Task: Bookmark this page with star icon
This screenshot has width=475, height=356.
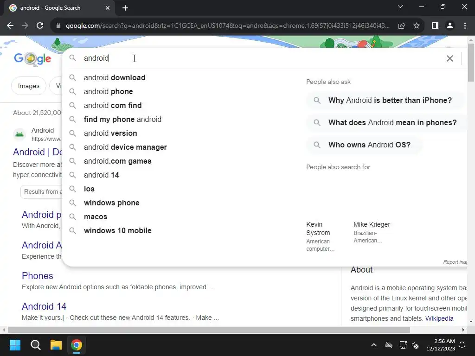Action: [417, 26]
